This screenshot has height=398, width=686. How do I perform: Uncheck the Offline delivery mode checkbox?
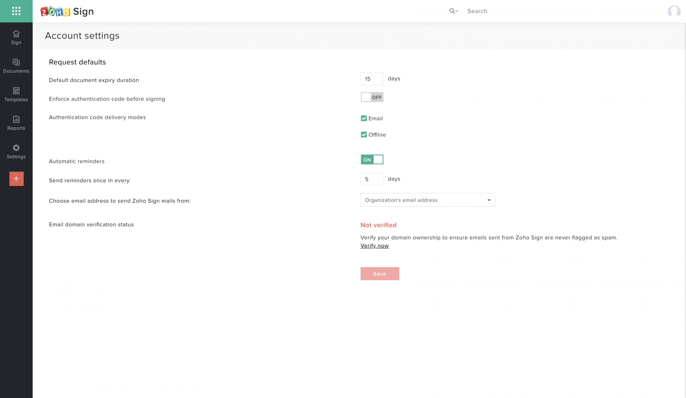(x=364, y=135)
